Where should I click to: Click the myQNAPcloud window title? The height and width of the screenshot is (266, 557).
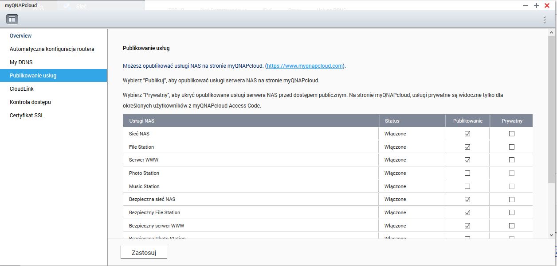pyautogui.click(x=21, y=5)
